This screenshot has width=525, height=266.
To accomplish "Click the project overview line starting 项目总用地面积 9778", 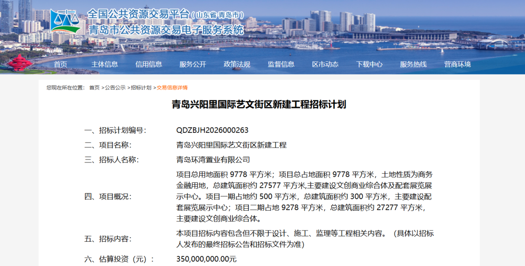I will (304, 175).
